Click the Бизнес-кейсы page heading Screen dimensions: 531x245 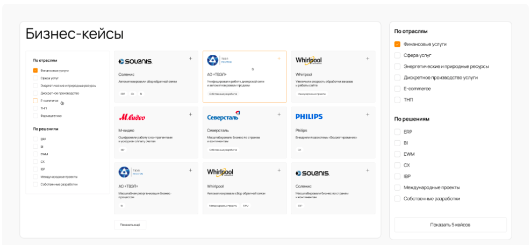[x=75, y=34]
